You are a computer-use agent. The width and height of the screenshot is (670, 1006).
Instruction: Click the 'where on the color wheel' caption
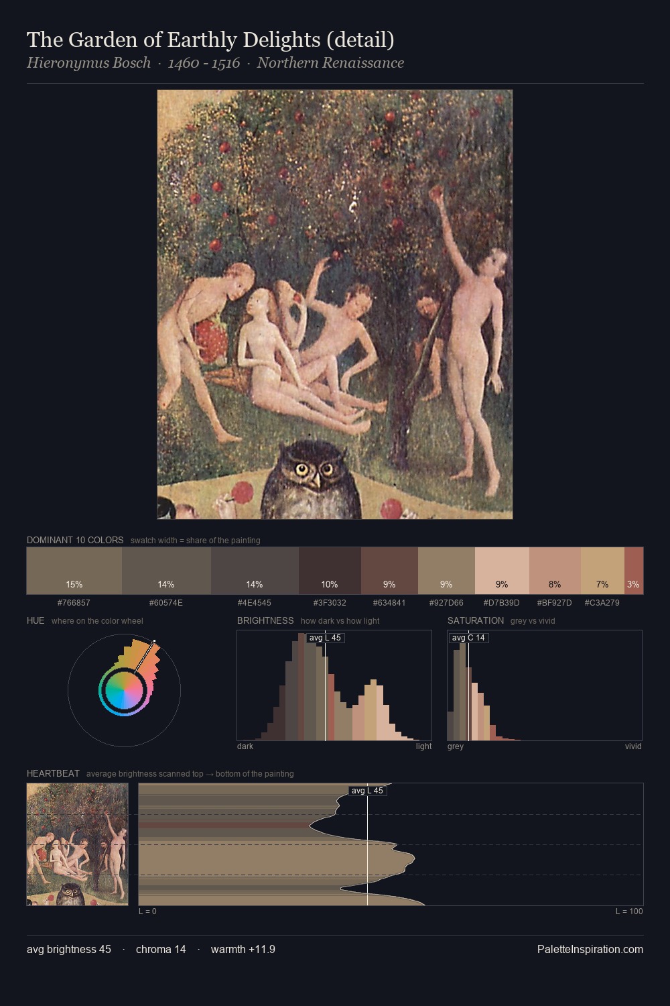97,621
